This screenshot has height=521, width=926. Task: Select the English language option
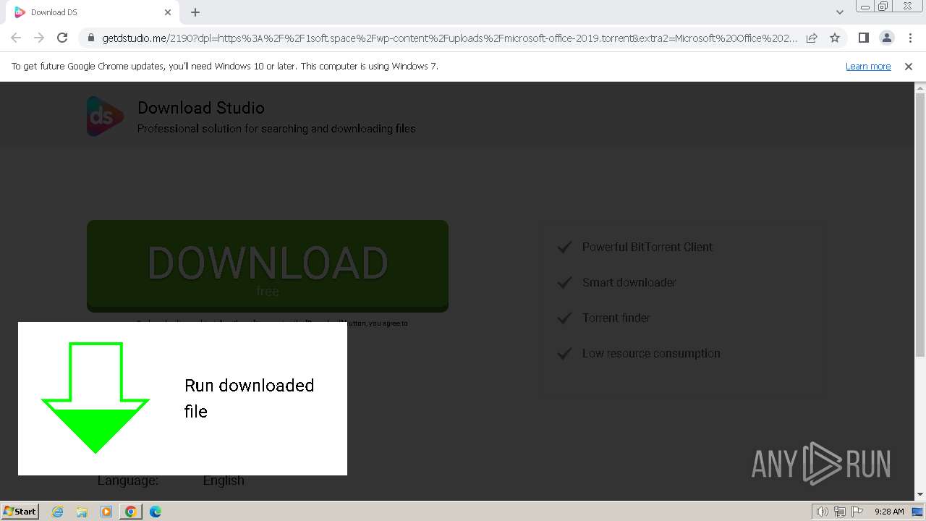tap(224, 480)
